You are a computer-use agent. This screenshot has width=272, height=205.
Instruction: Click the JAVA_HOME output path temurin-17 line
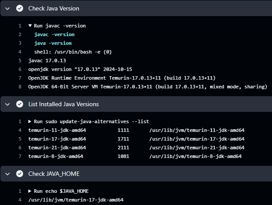coord(76,200)
